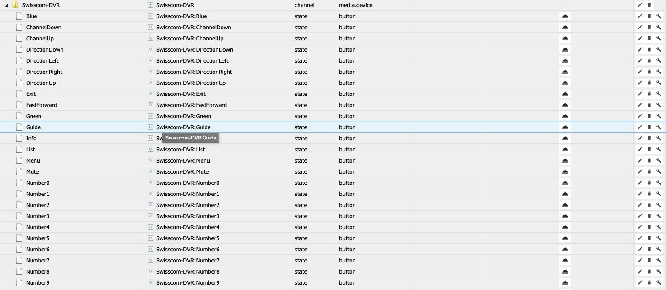Click the state type cell in DirectionUp row
The width and height of the screenshot is (666, 290).
301,83
